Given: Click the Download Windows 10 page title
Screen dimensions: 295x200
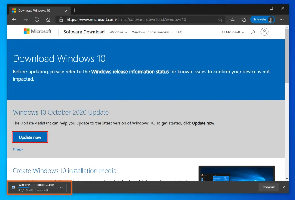Looking at the screenshot, I should click(x=59, y=59).
